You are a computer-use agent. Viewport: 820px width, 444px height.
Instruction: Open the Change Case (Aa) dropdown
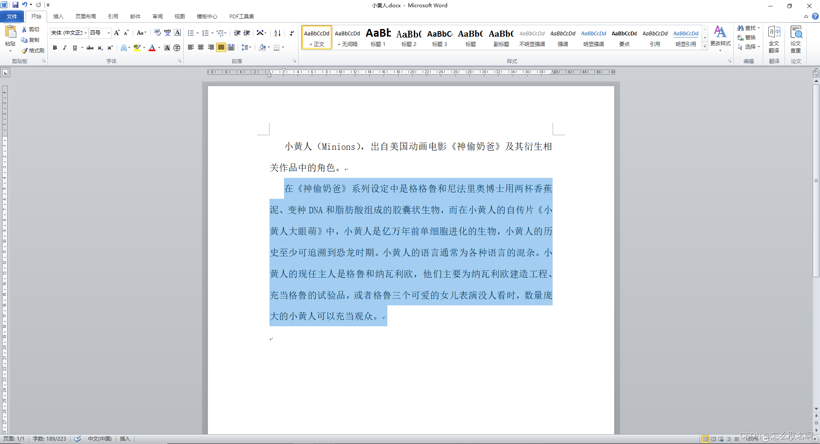pyautogui.click(x=141, y=33)
